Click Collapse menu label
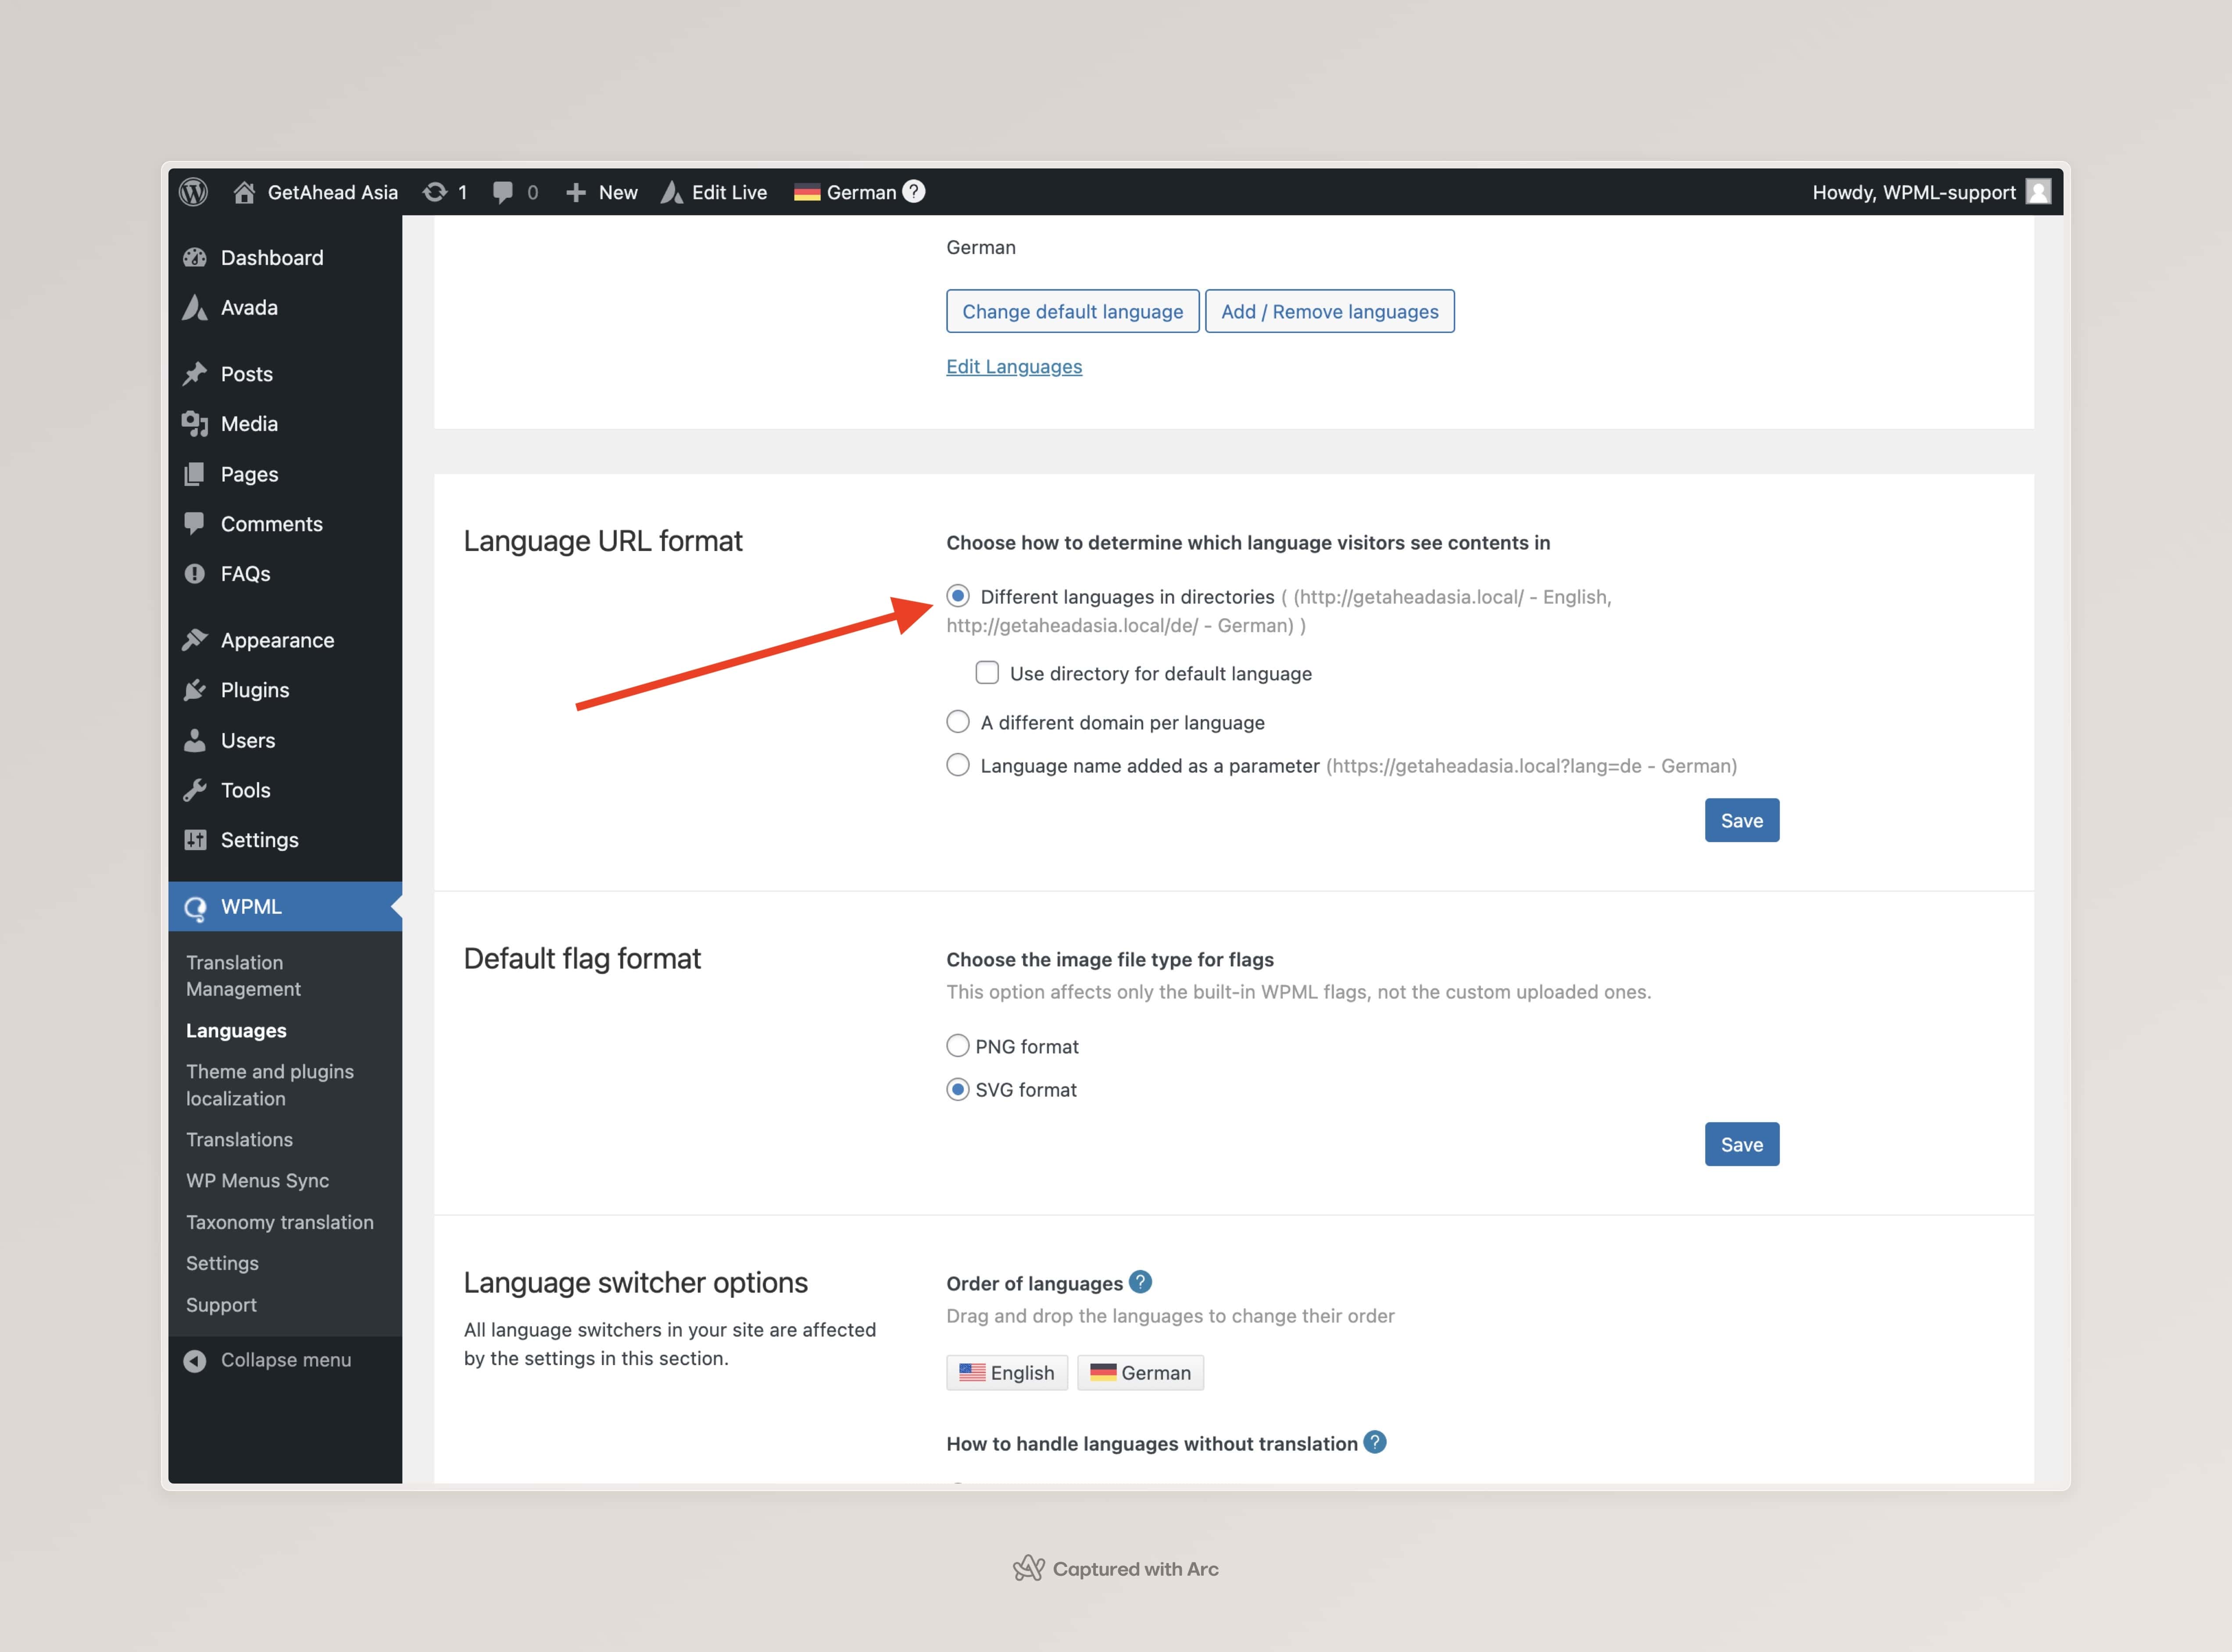The image size is (2232, 1652). pos(286,1360)
